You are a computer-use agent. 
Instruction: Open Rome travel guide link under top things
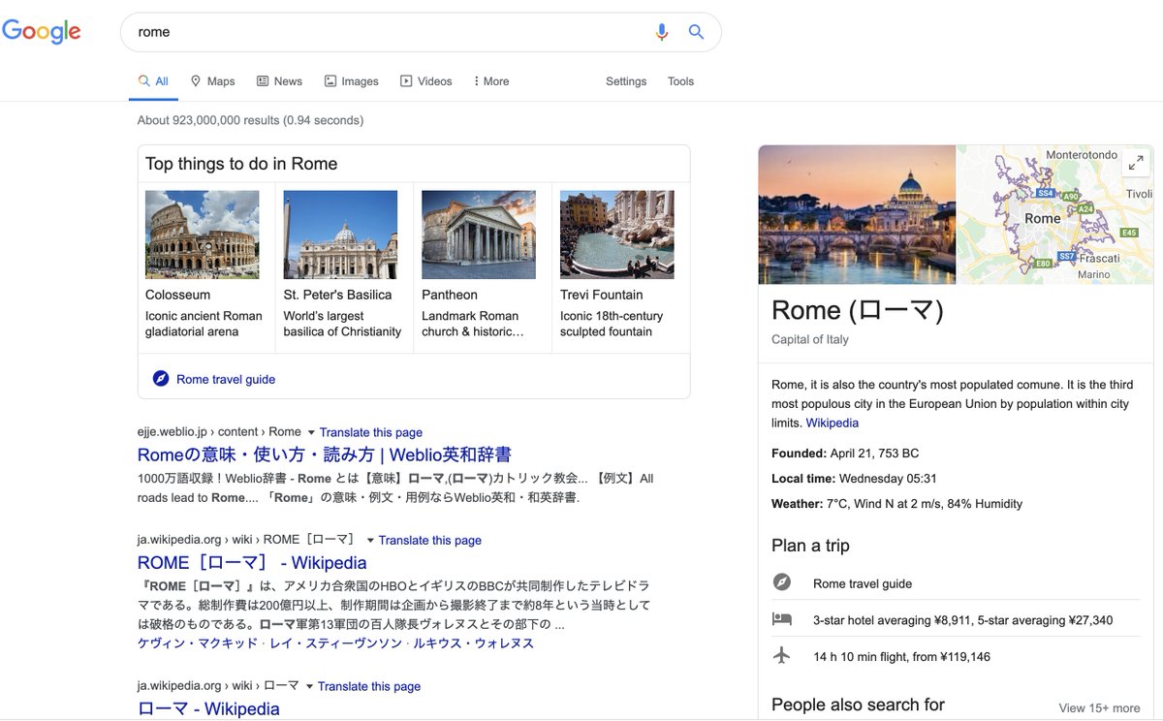click(226, 379)
